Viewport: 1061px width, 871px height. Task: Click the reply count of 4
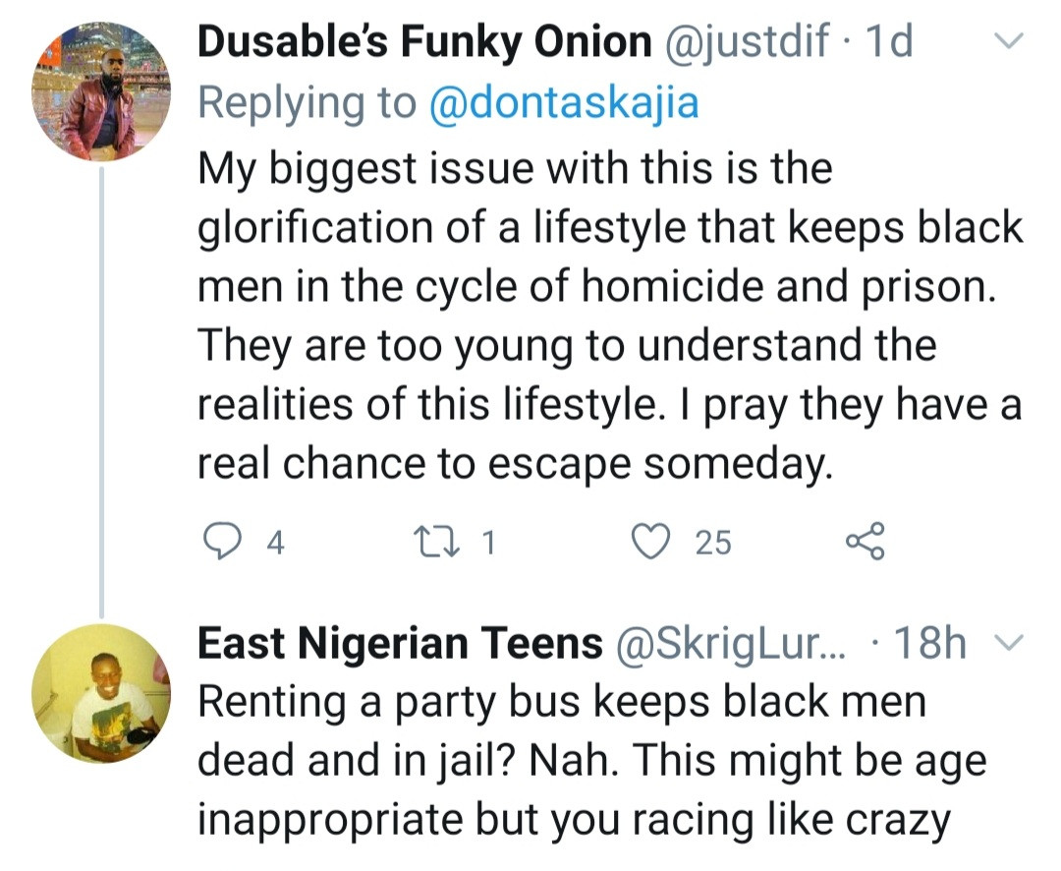coord(276,543)
